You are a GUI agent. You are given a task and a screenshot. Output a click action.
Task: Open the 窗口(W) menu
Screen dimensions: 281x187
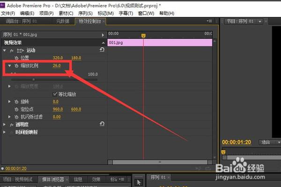tap(146, 13)
